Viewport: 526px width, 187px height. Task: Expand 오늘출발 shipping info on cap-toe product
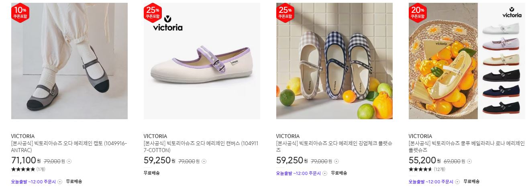pos(60,182)
